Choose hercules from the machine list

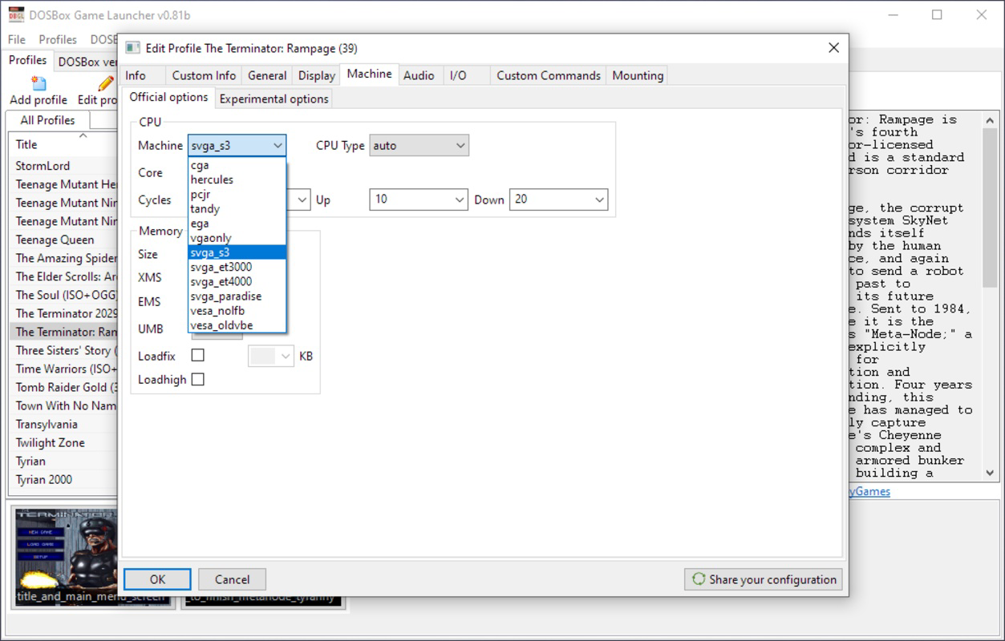[237, 179]
